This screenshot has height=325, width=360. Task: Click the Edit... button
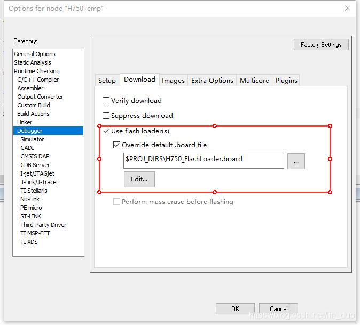pos(139,179)
